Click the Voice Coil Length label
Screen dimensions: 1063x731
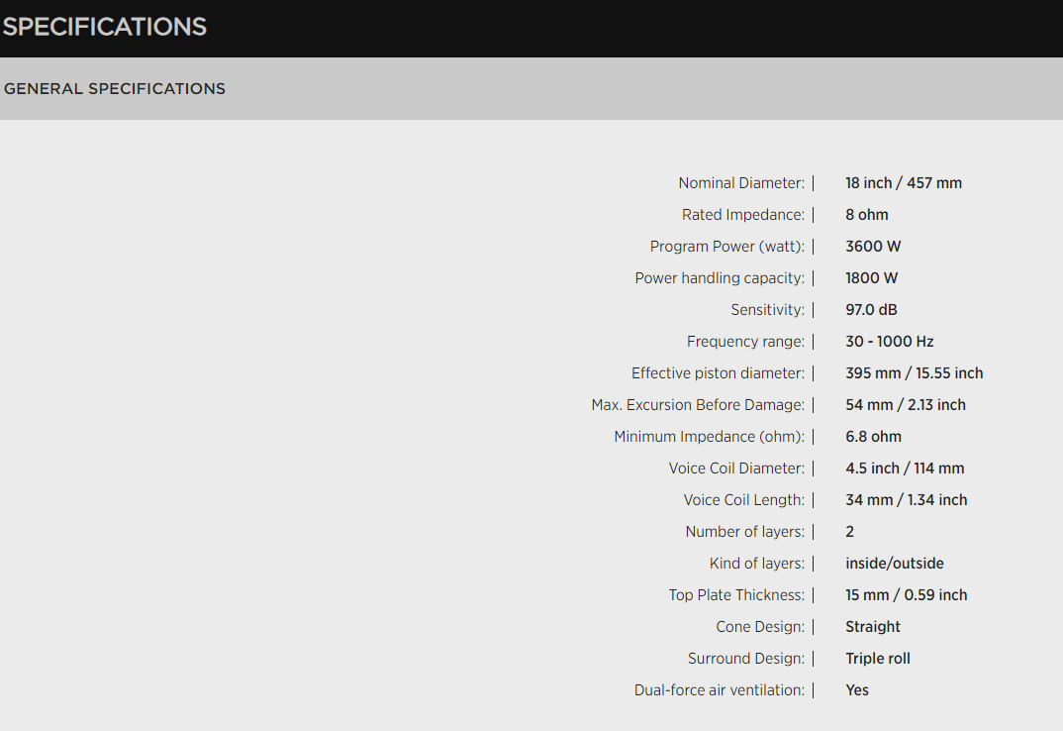(743, 500)
